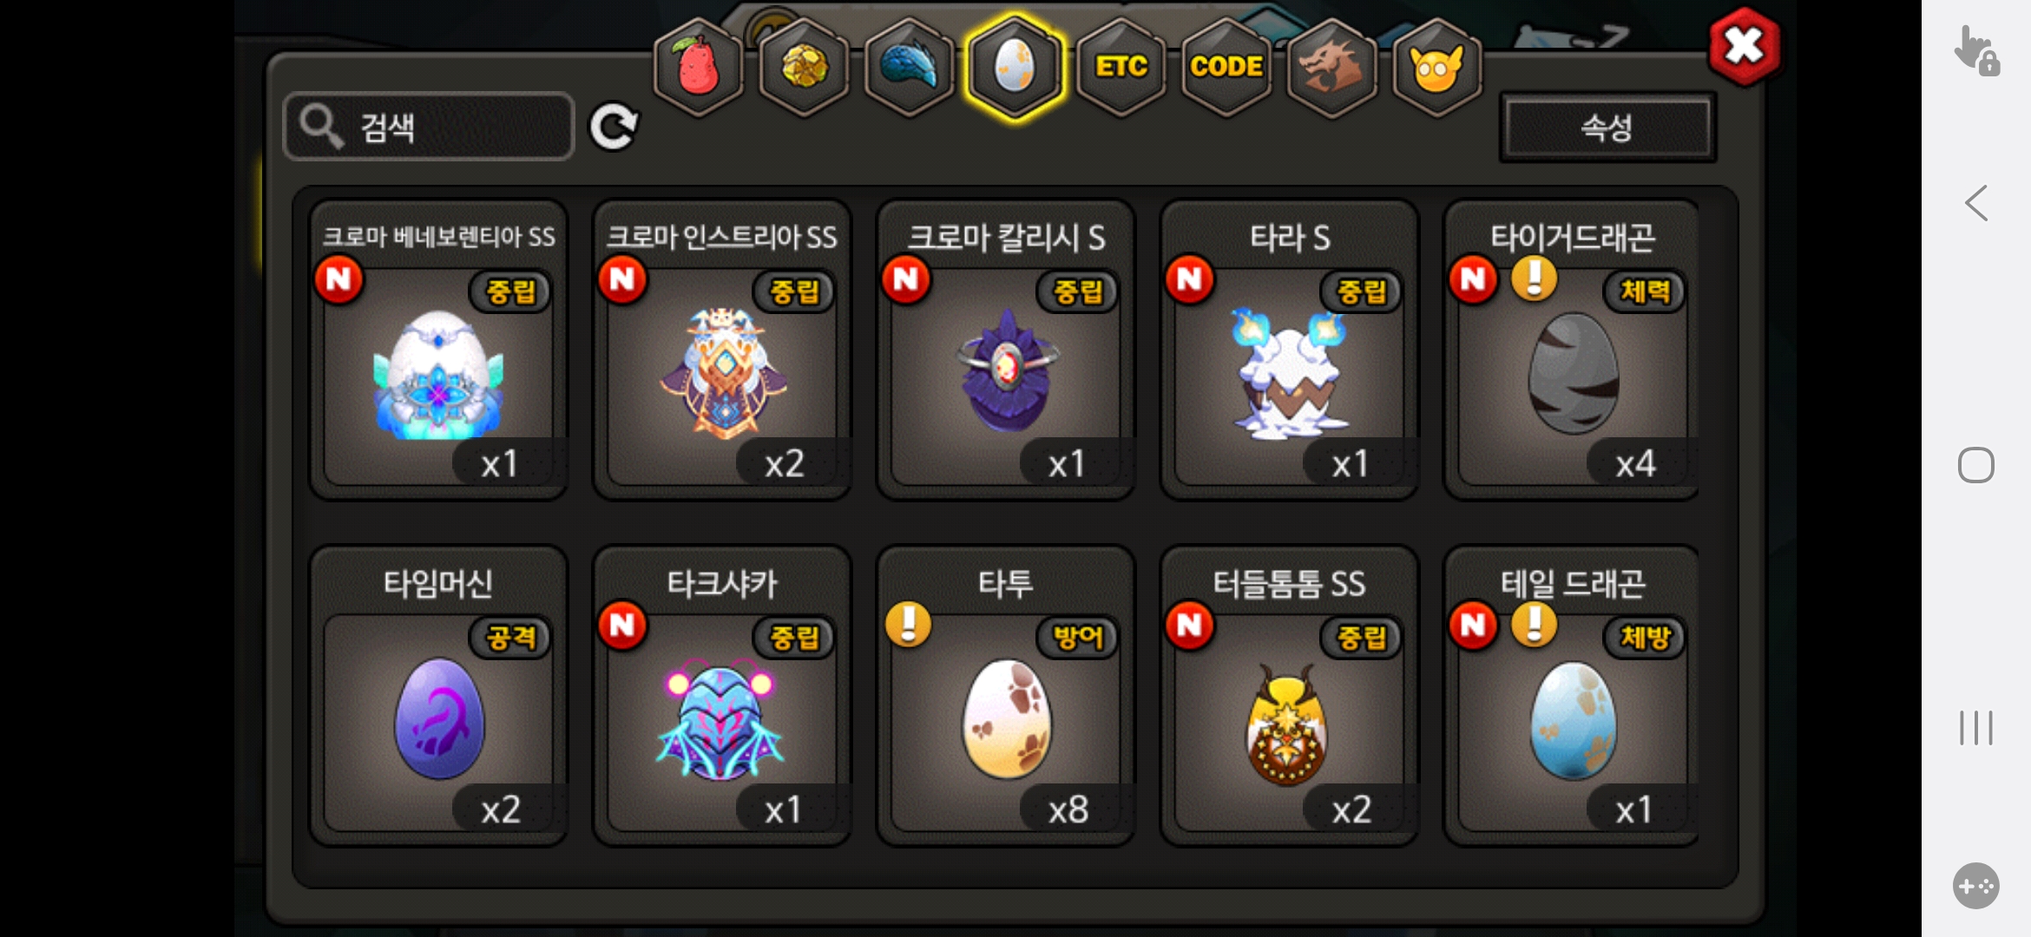
Task: Select the egg category tab
Action: [x=1015, y=68]
